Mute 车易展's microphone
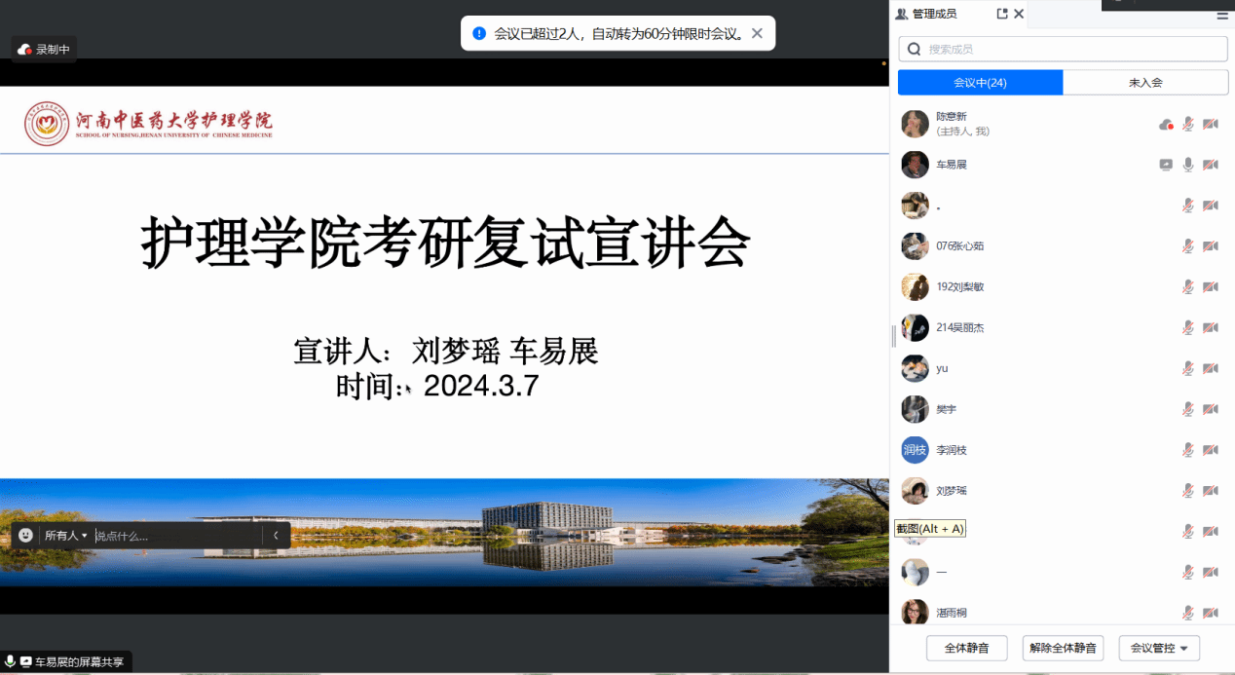This screenshot has height=675, width=1235. (x=1188, y=165)
